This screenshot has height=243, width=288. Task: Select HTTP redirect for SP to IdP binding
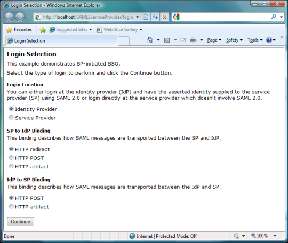click(11, 149)
